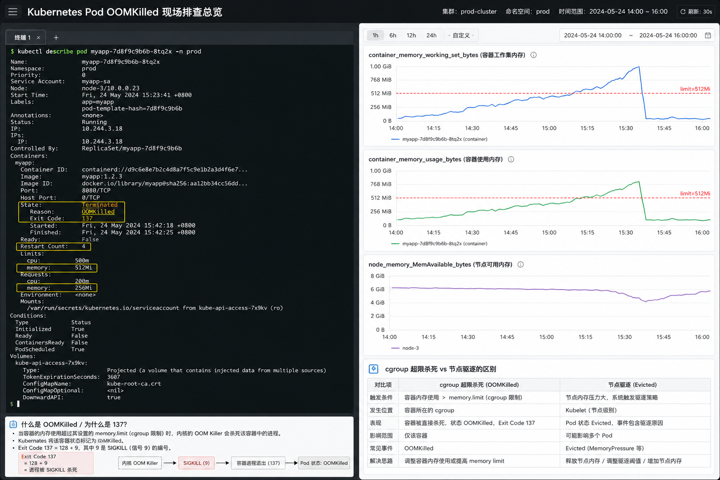Click the cgroup 超限杀死 (OOMKilled) column header
This screenshot has width=720, height=480.
(x=479, y=385)
